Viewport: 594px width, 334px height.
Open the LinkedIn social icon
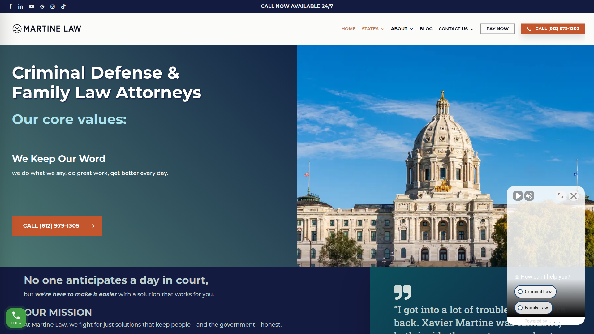pos(20,6)
